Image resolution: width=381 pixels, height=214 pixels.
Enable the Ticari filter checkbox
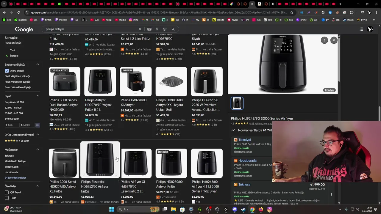[x=7, y=198]
